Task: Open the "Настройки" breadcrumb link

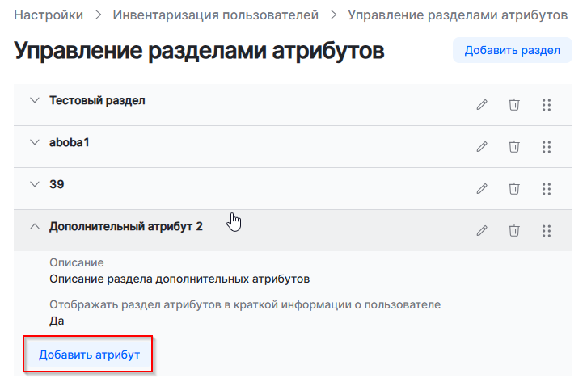Action: pos(49,15)
